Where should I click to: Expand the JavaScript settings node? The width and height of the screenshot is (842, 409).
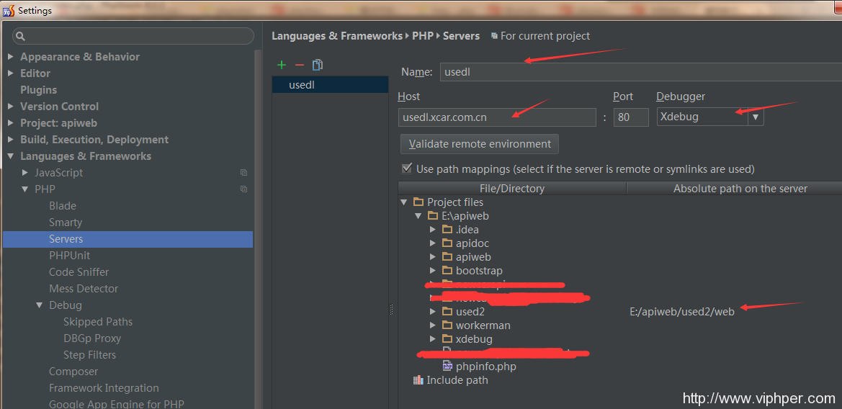tap(25, 172)
